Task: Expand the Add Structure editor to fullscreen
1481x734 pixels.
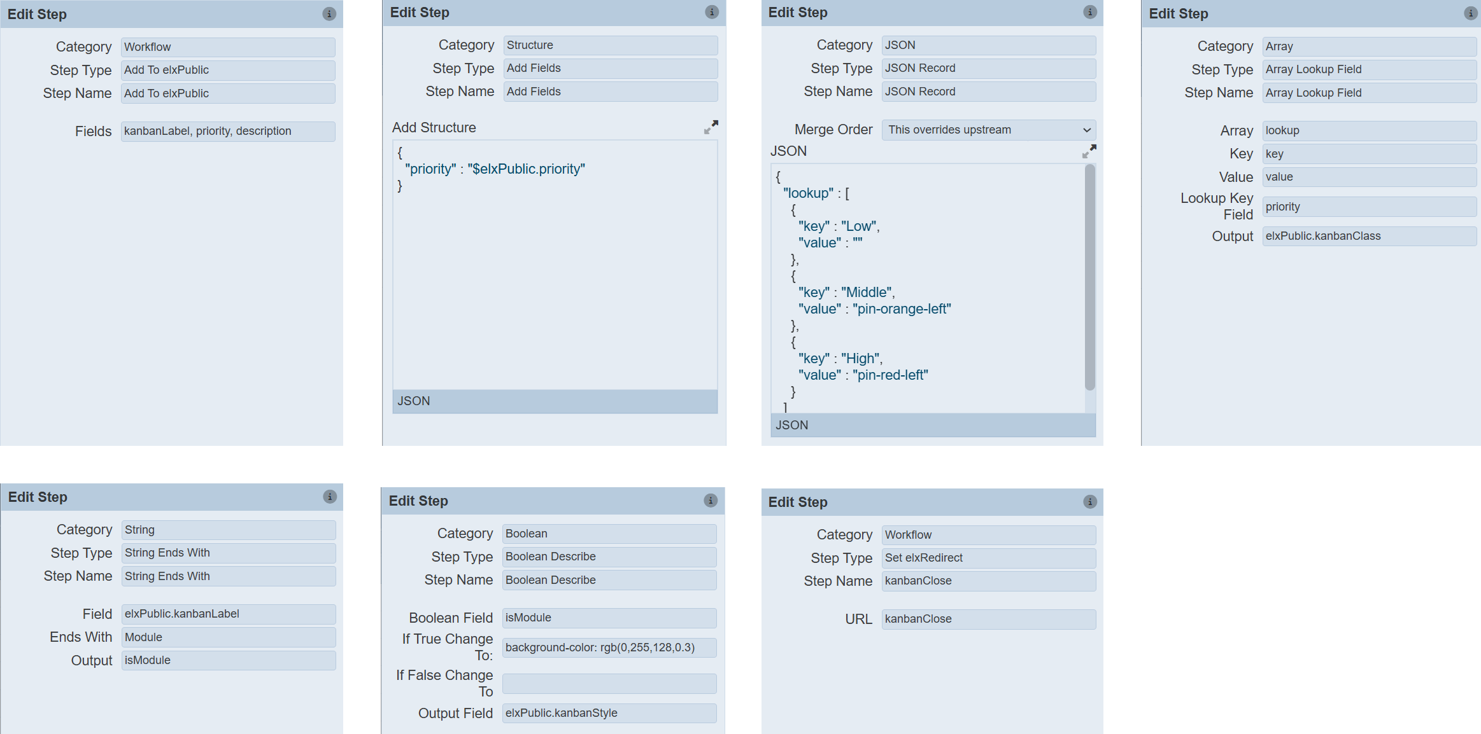Action: [x=711, y=127]
